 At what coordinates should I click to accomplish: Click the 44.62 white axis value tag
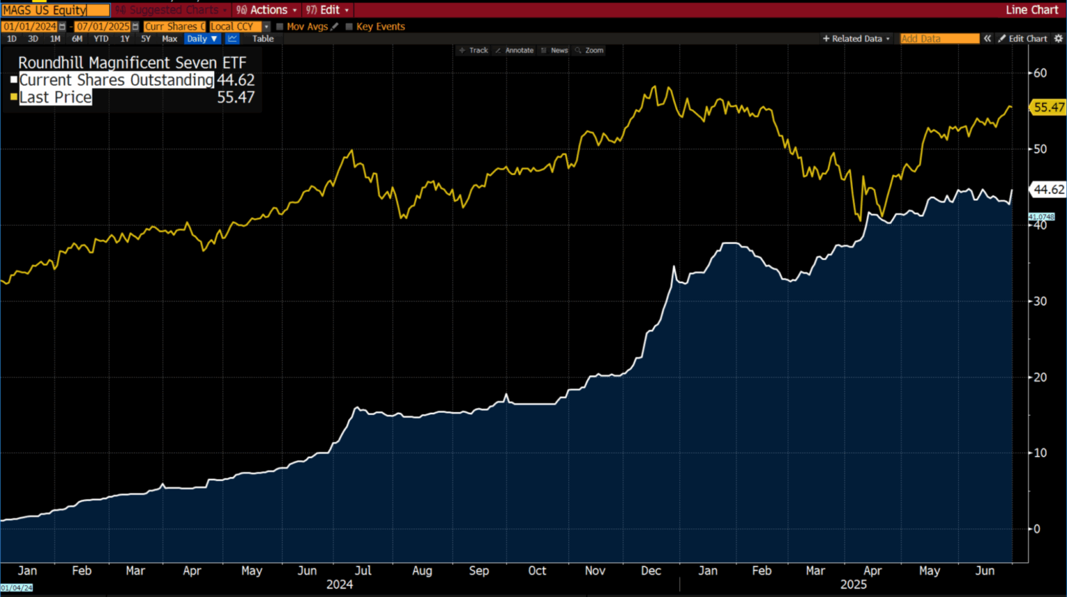(1048, 189)
